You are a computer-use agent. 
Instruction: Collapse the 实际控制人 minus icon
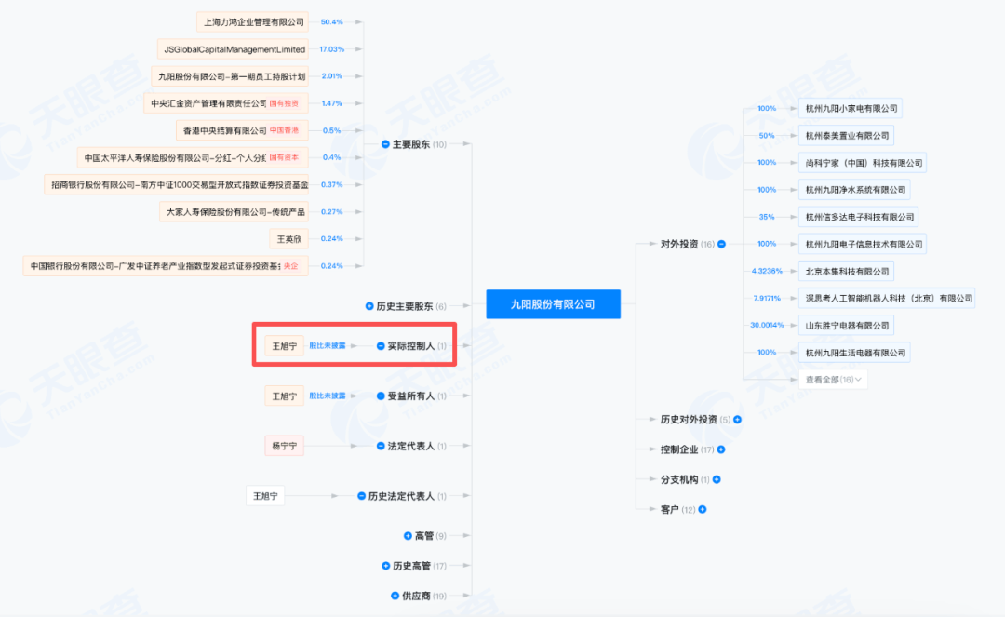pos(381,346)
